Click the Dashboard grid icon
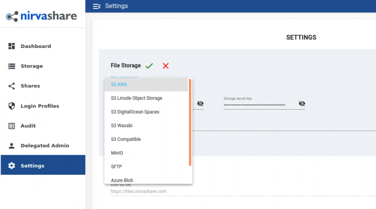 pos(12,46)
